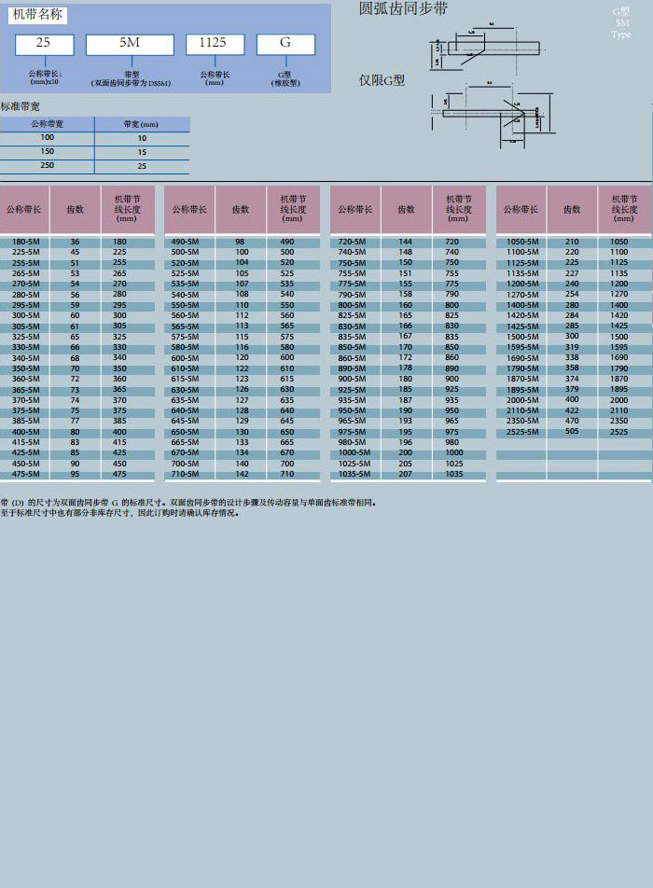The height and width of the screenshot is (888, 653).
Task: Click the 机带名称 title label
Action: click(x=38, y=15)
